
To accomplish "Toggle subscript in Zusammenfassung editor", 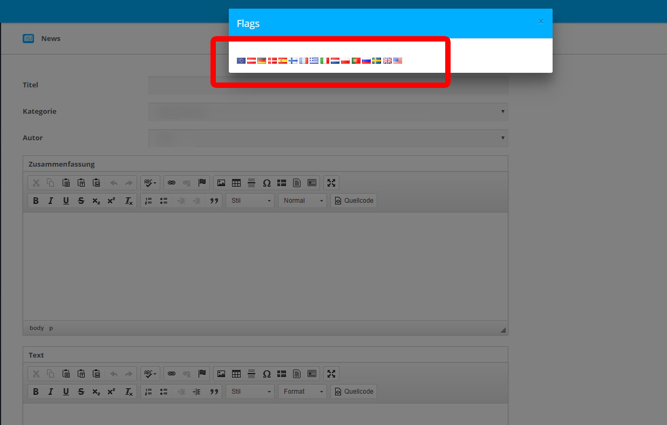I will [96, 201].
